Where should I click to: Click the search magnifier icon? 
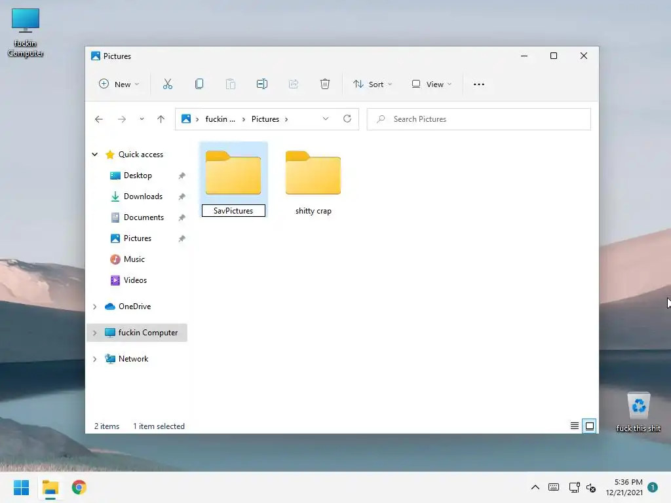[x=381, y=119]
